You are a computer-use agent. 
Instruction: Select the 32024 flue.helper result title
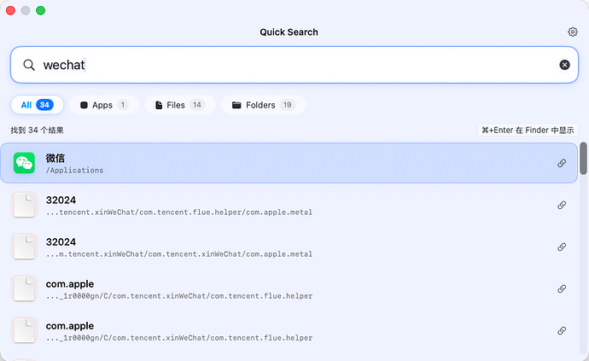61,201
